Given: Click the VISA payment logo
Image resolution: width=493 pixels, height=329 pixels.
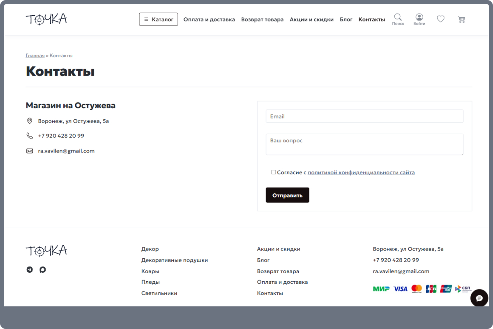Looking at the screenshot, I should tap(401, 289).
